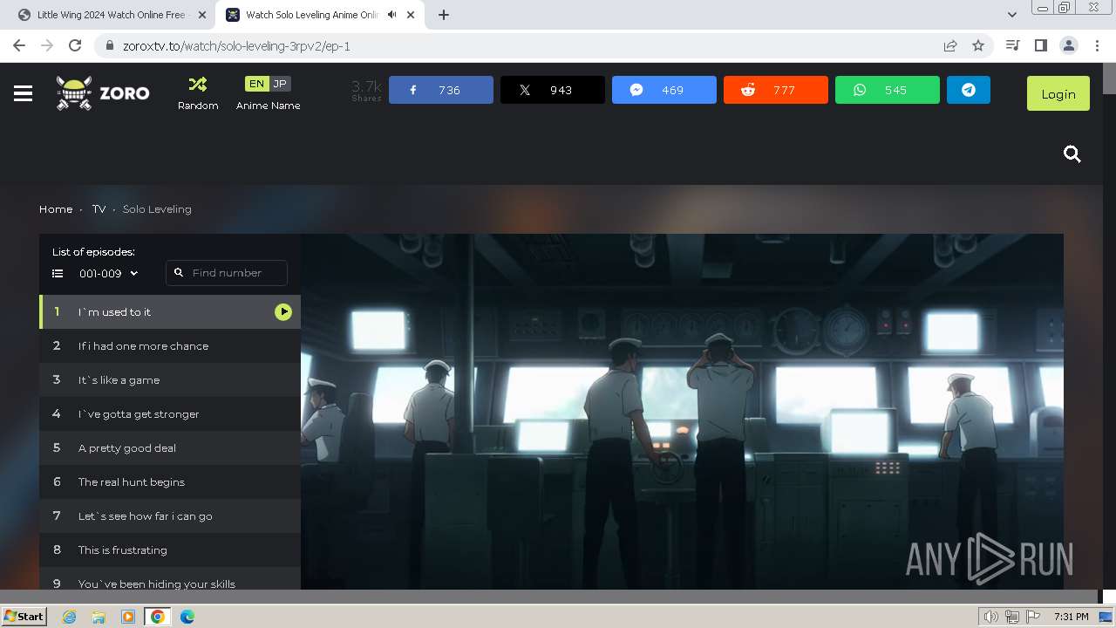Image resolution: width=1116 pixels, height=628 pixels.
Task: Open media controls in toolbar
Action: coord(1012,45)
